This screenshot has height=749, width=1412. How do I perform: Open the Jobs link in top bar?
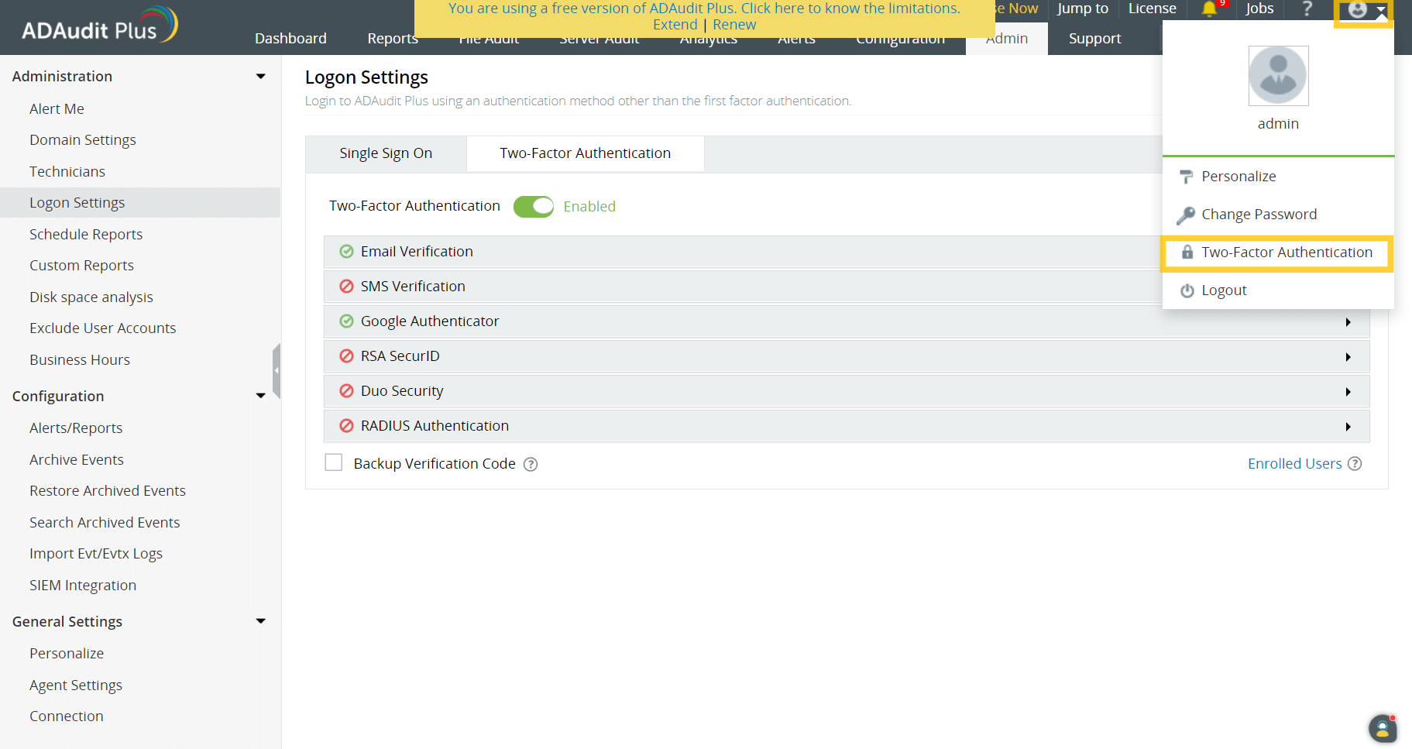point(1259,9)
